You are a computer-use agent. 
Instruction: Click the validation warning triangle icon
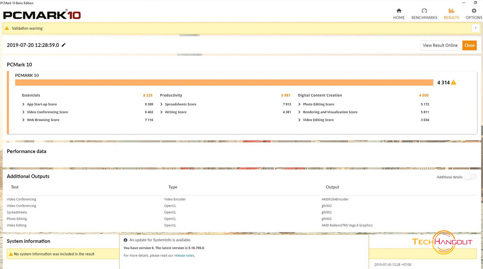coord(7,28)
